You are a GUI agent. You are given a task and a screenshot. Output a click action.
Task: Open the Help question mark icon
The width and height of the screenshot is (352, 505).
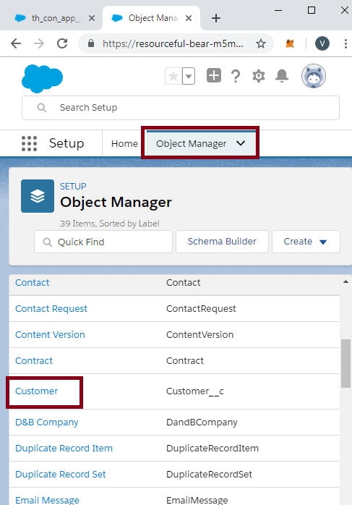click(236, 77)
